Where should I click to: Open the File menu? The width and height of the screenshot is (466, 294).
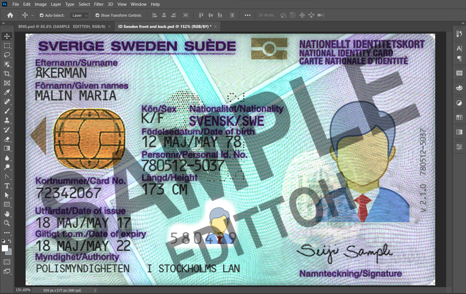(16, 4)
